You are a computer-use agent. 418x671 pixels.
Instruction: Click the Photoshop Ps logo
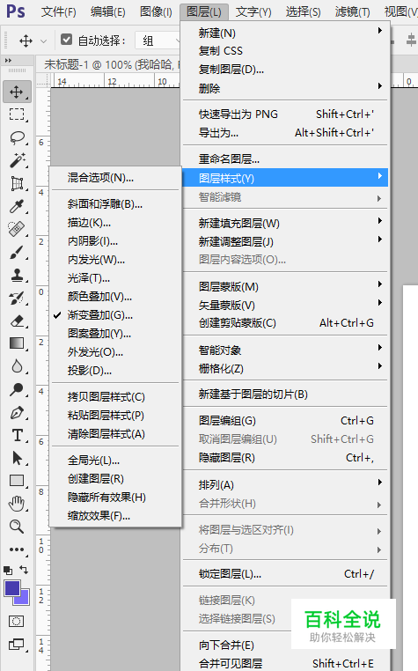coord(16,11)
